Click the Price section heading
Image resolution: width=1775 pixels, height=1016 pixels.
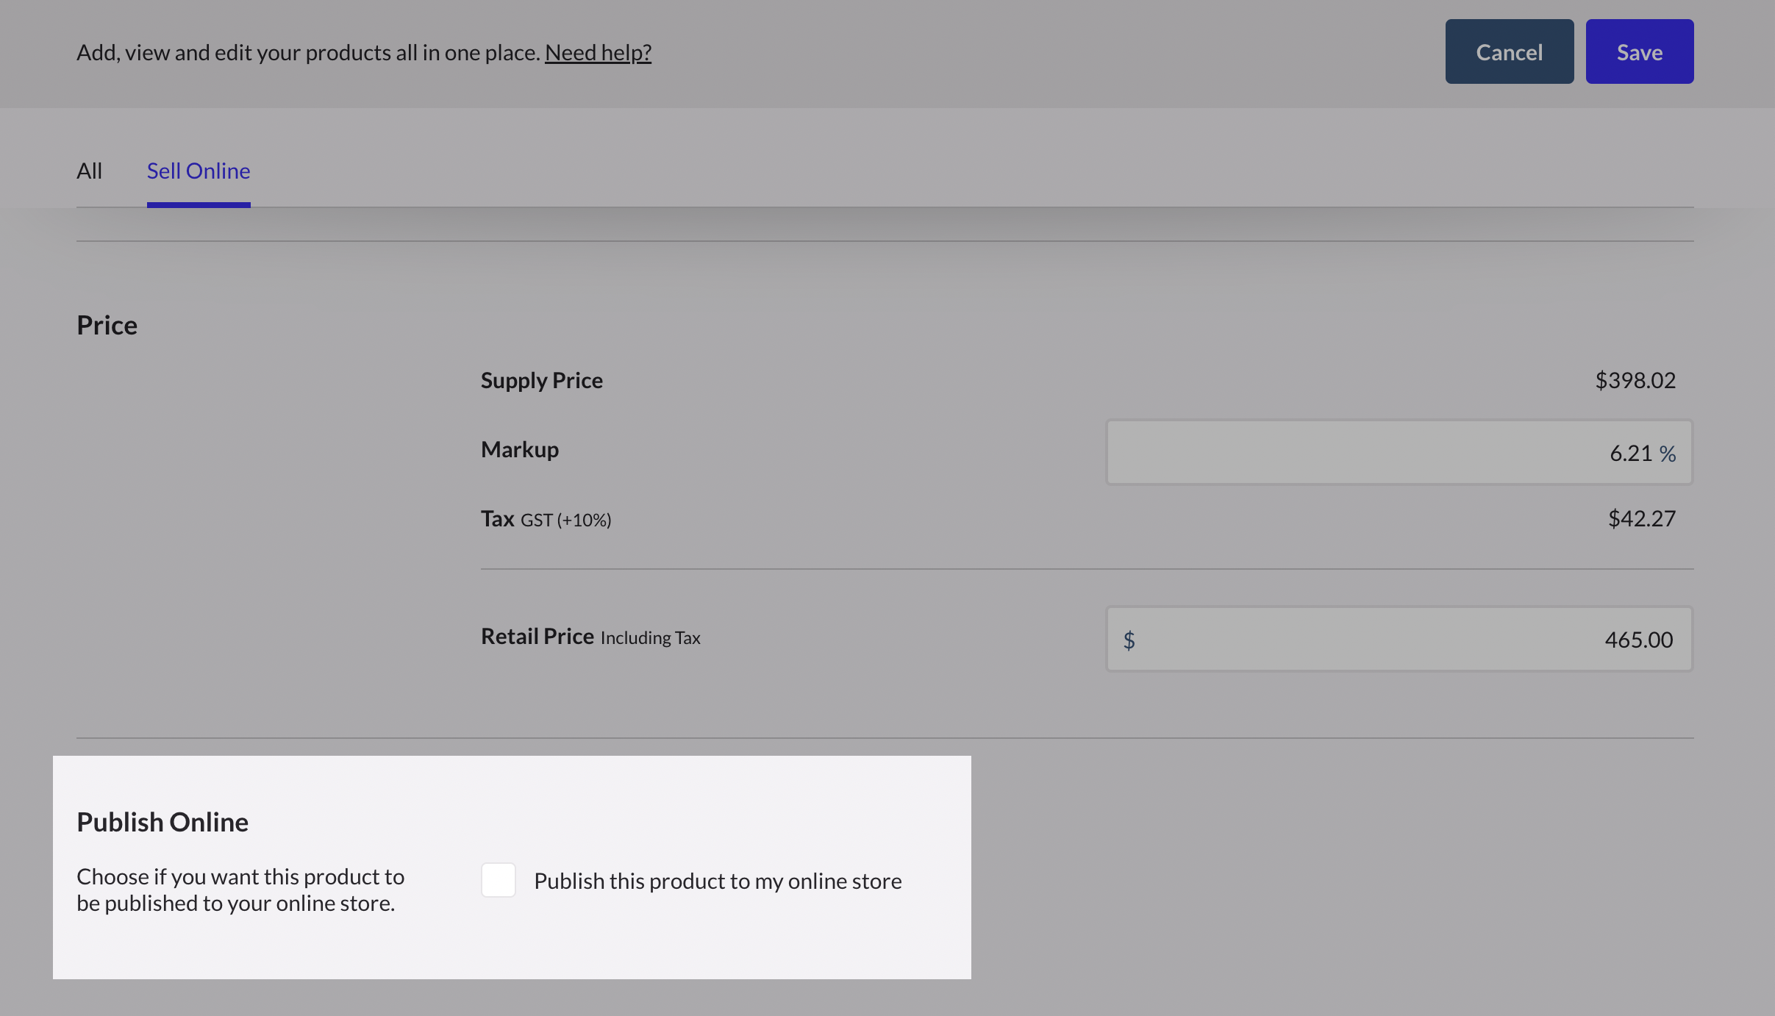107,325
